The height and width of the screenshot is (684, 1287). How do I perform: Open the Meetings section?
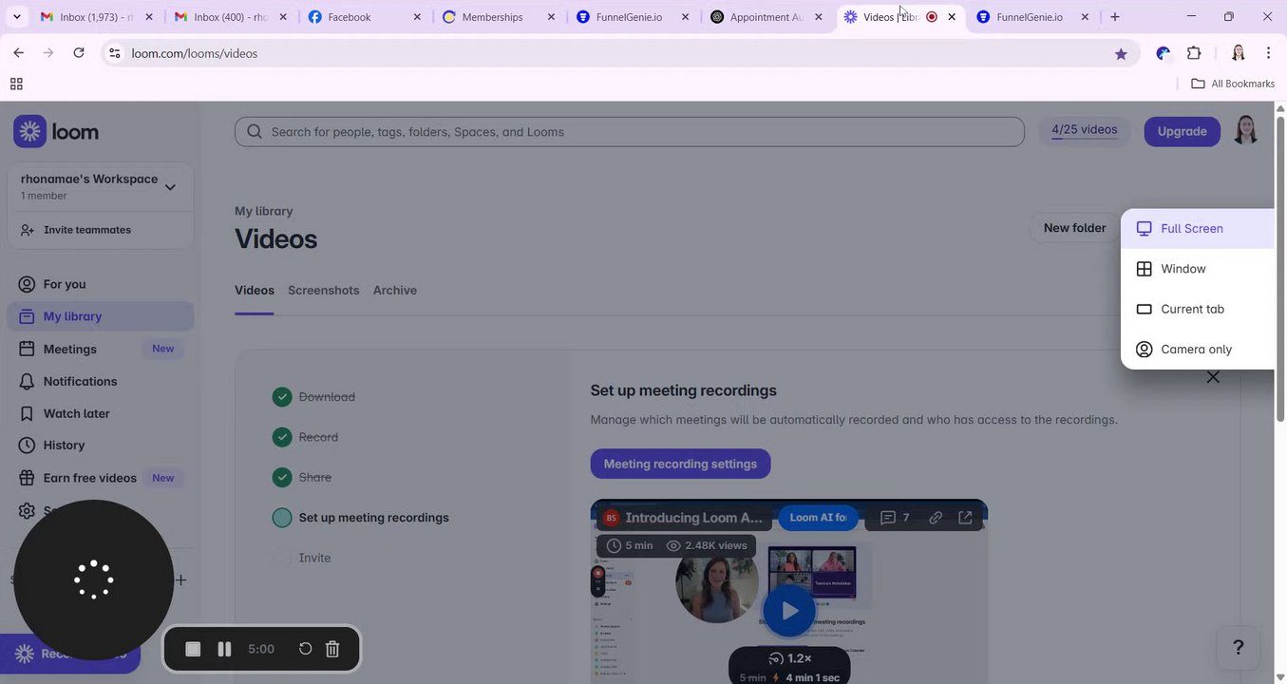(x=69, y=349)
